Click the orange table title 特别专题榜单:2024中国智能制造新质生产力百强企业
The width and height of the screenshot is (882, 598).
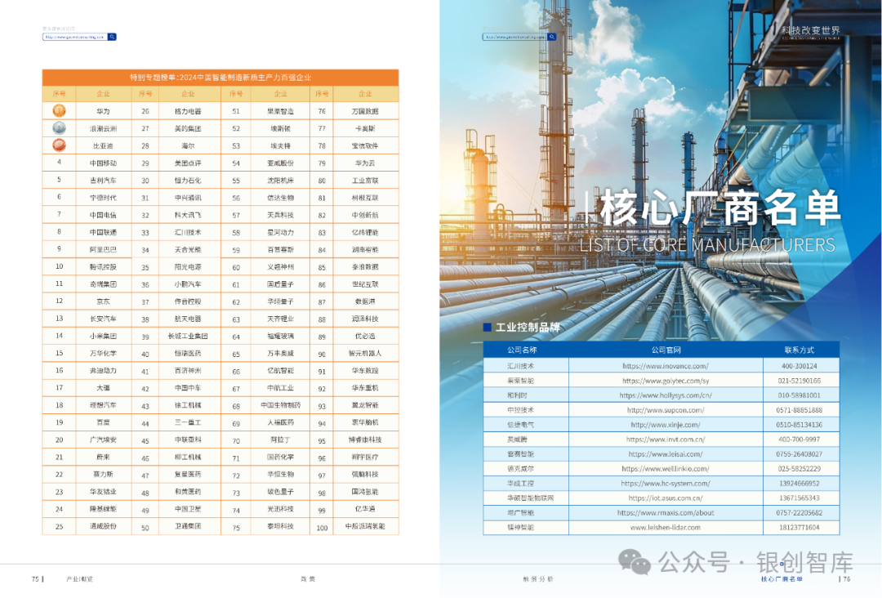220,78
